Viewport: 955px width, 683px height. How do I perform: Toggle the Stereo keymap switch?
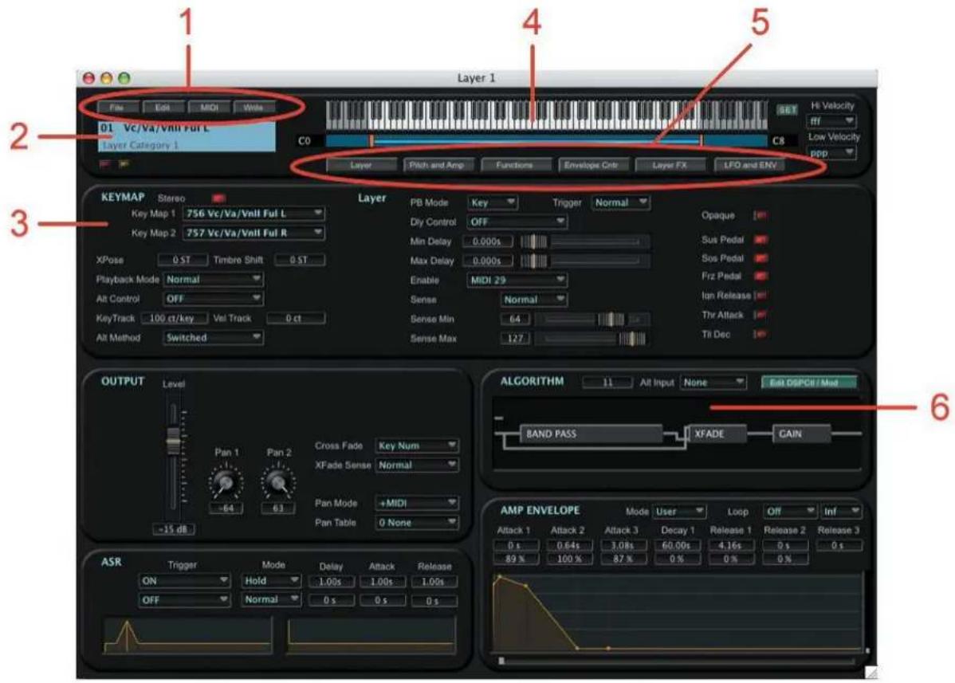(x=218, y=198)
